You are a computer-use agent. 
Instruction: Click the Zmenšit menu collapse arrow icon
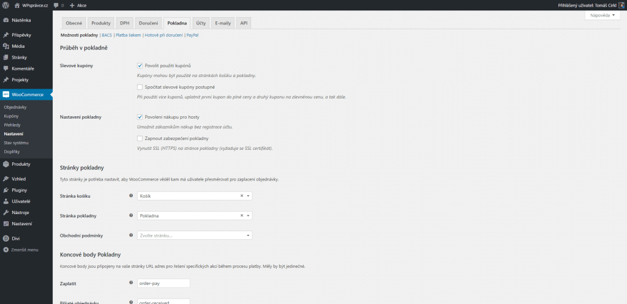tap(6, 250)
